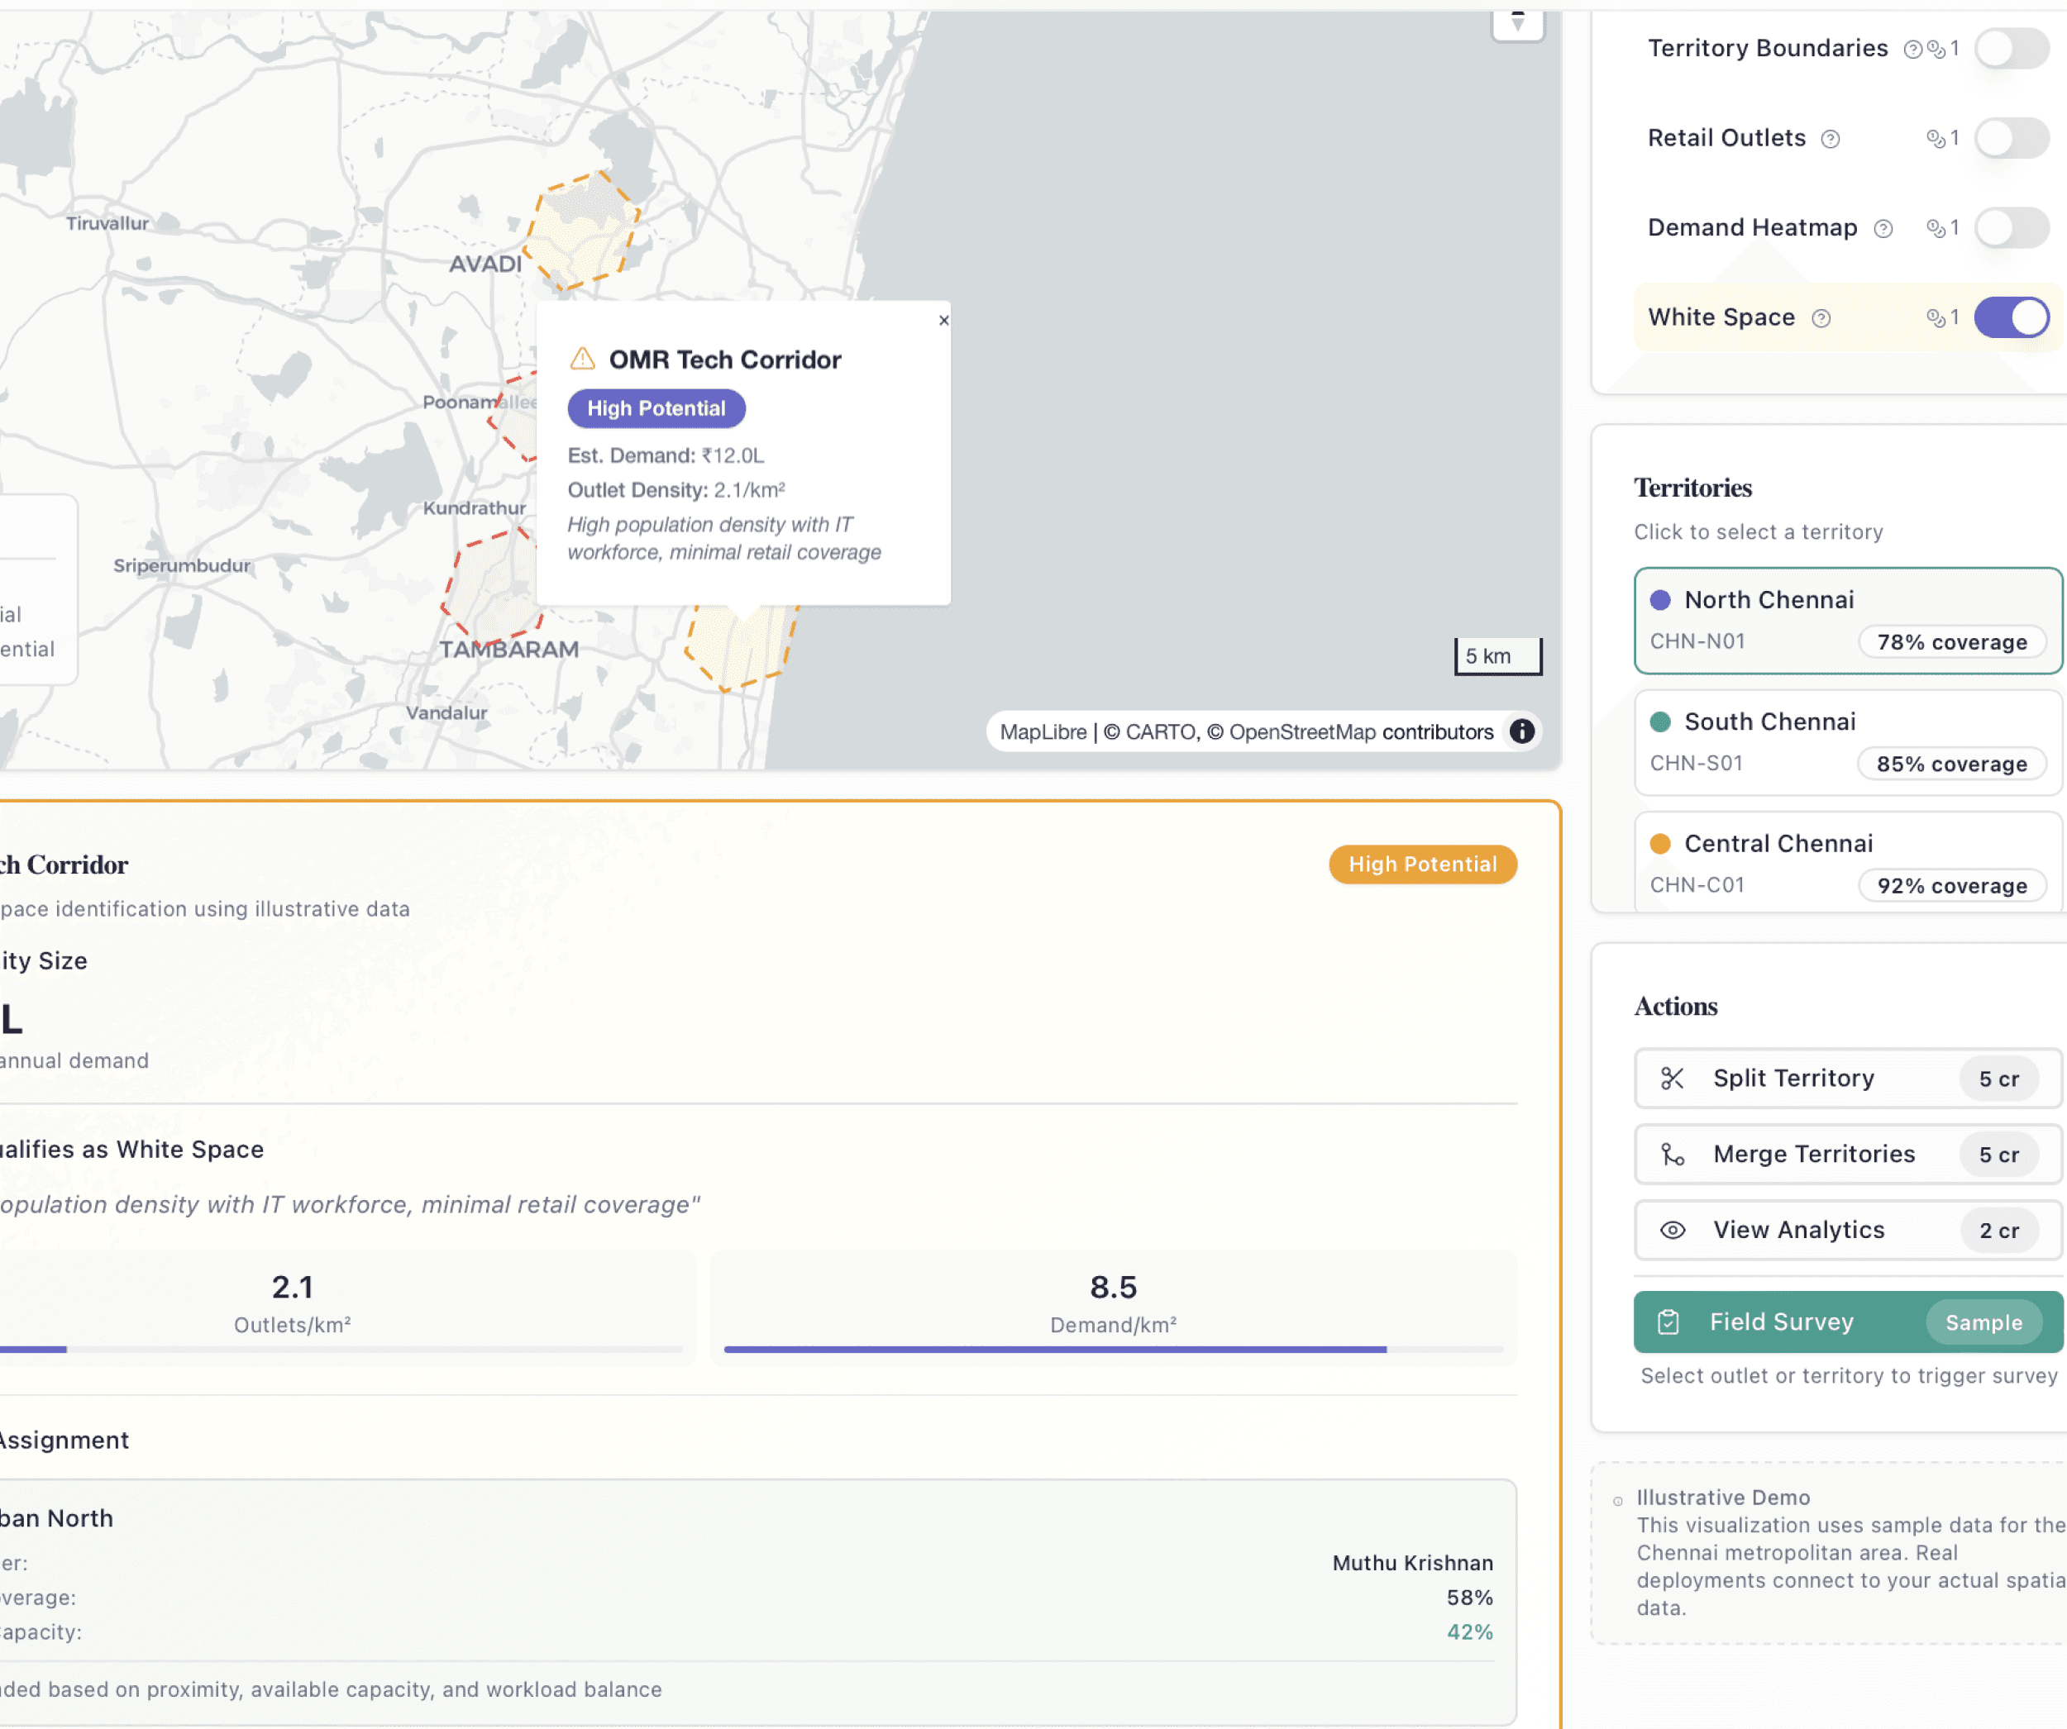The width and height of the screenshot is (2067, 1729).
Task: Click warning triangle icon in OMR popup
Action: (583, 360)
